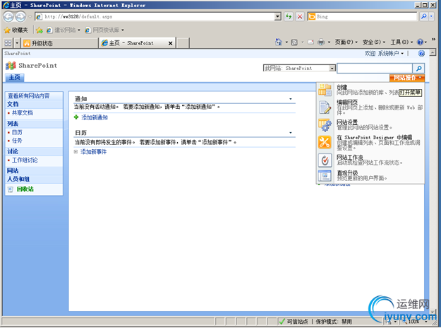Click the printer icon in the command bar
Screen dimensions: 441x328
click(x=321, y=42)
